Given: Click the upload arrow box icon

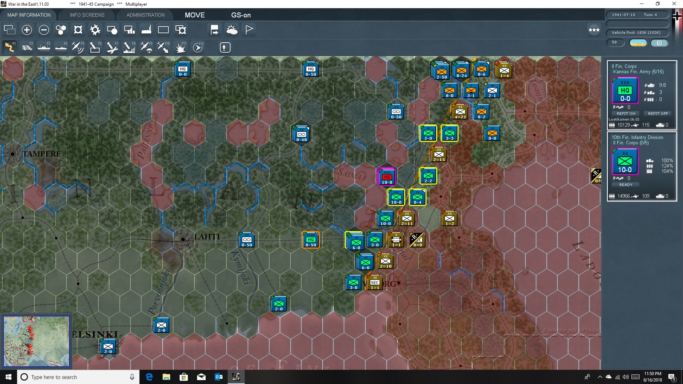Looking at the screenshot, I should [225, 47].
